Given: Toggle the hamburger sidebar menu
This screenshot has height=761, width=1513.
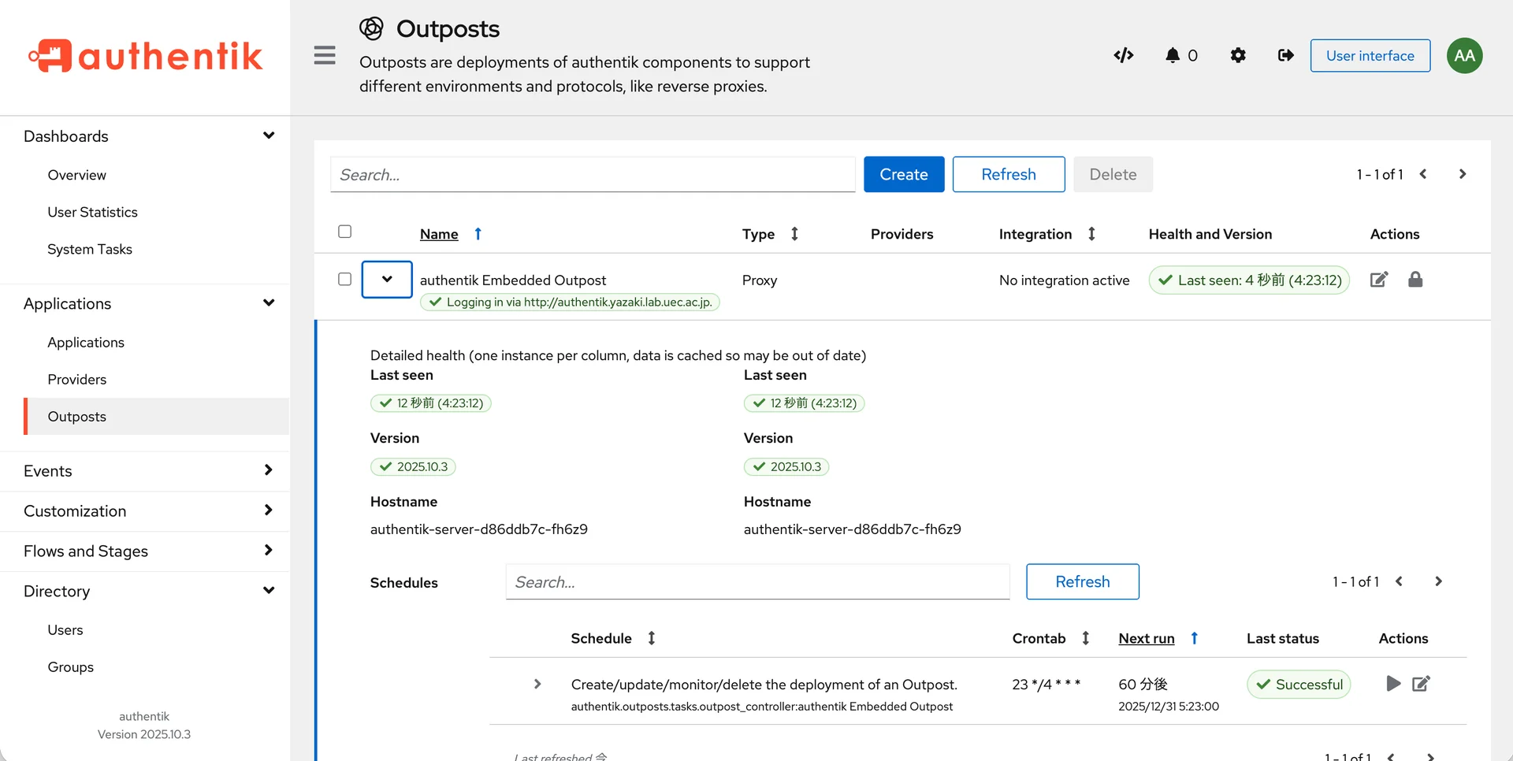Looking at the screenshot, I should pyautogui.click(x=325, y=55).
